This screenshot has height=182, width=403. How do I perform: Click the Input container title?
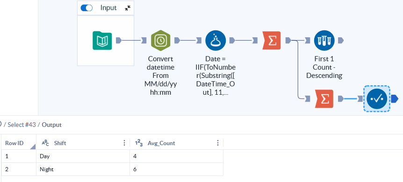click(108, 8)
